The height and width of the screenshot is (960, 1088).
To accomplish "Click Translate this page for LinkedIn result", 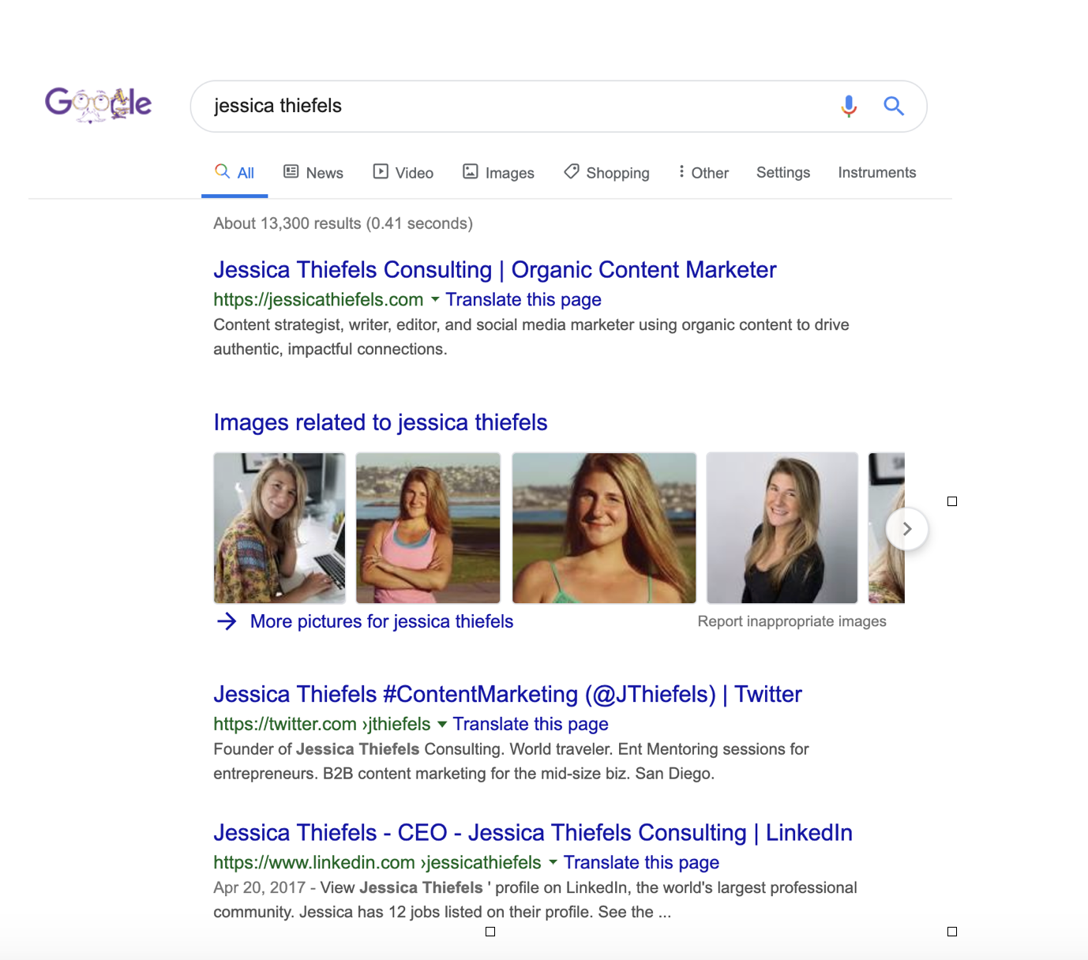I will [641, 863].
